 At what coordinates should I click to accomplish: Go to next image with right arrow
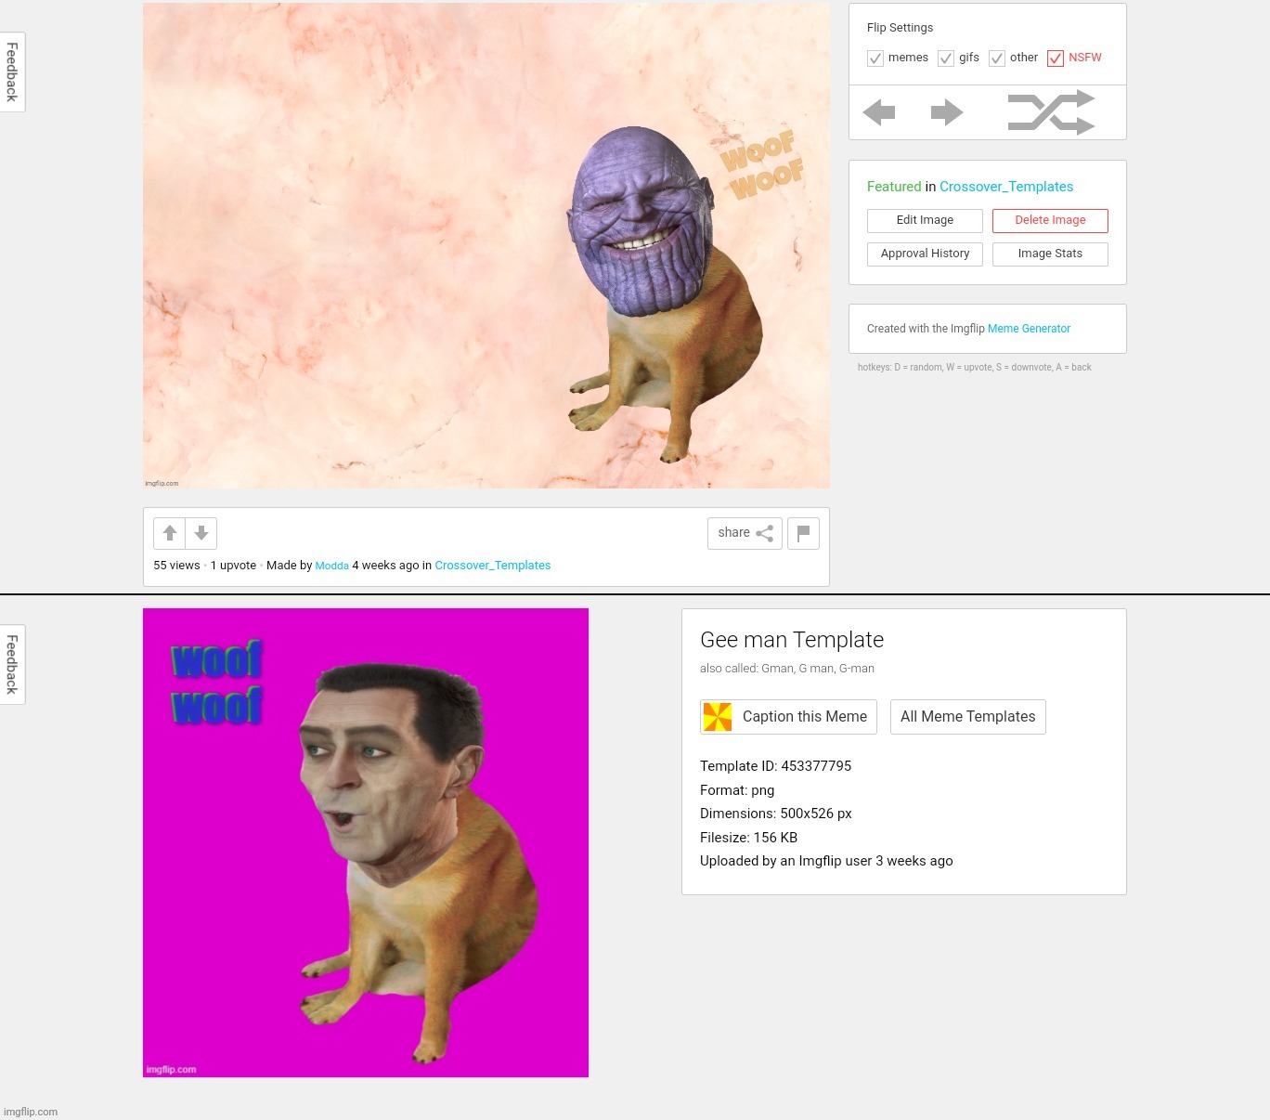[x=946, y=112]
